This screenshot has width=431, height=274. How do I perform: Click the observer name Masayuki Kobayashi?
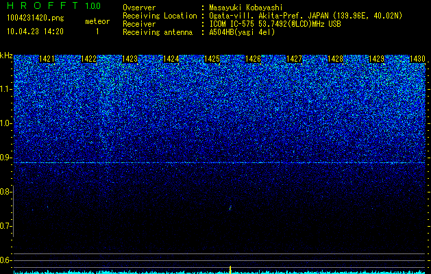245,8
